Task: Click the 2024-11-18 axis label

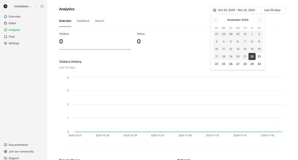Action: (x=268, y=136)
